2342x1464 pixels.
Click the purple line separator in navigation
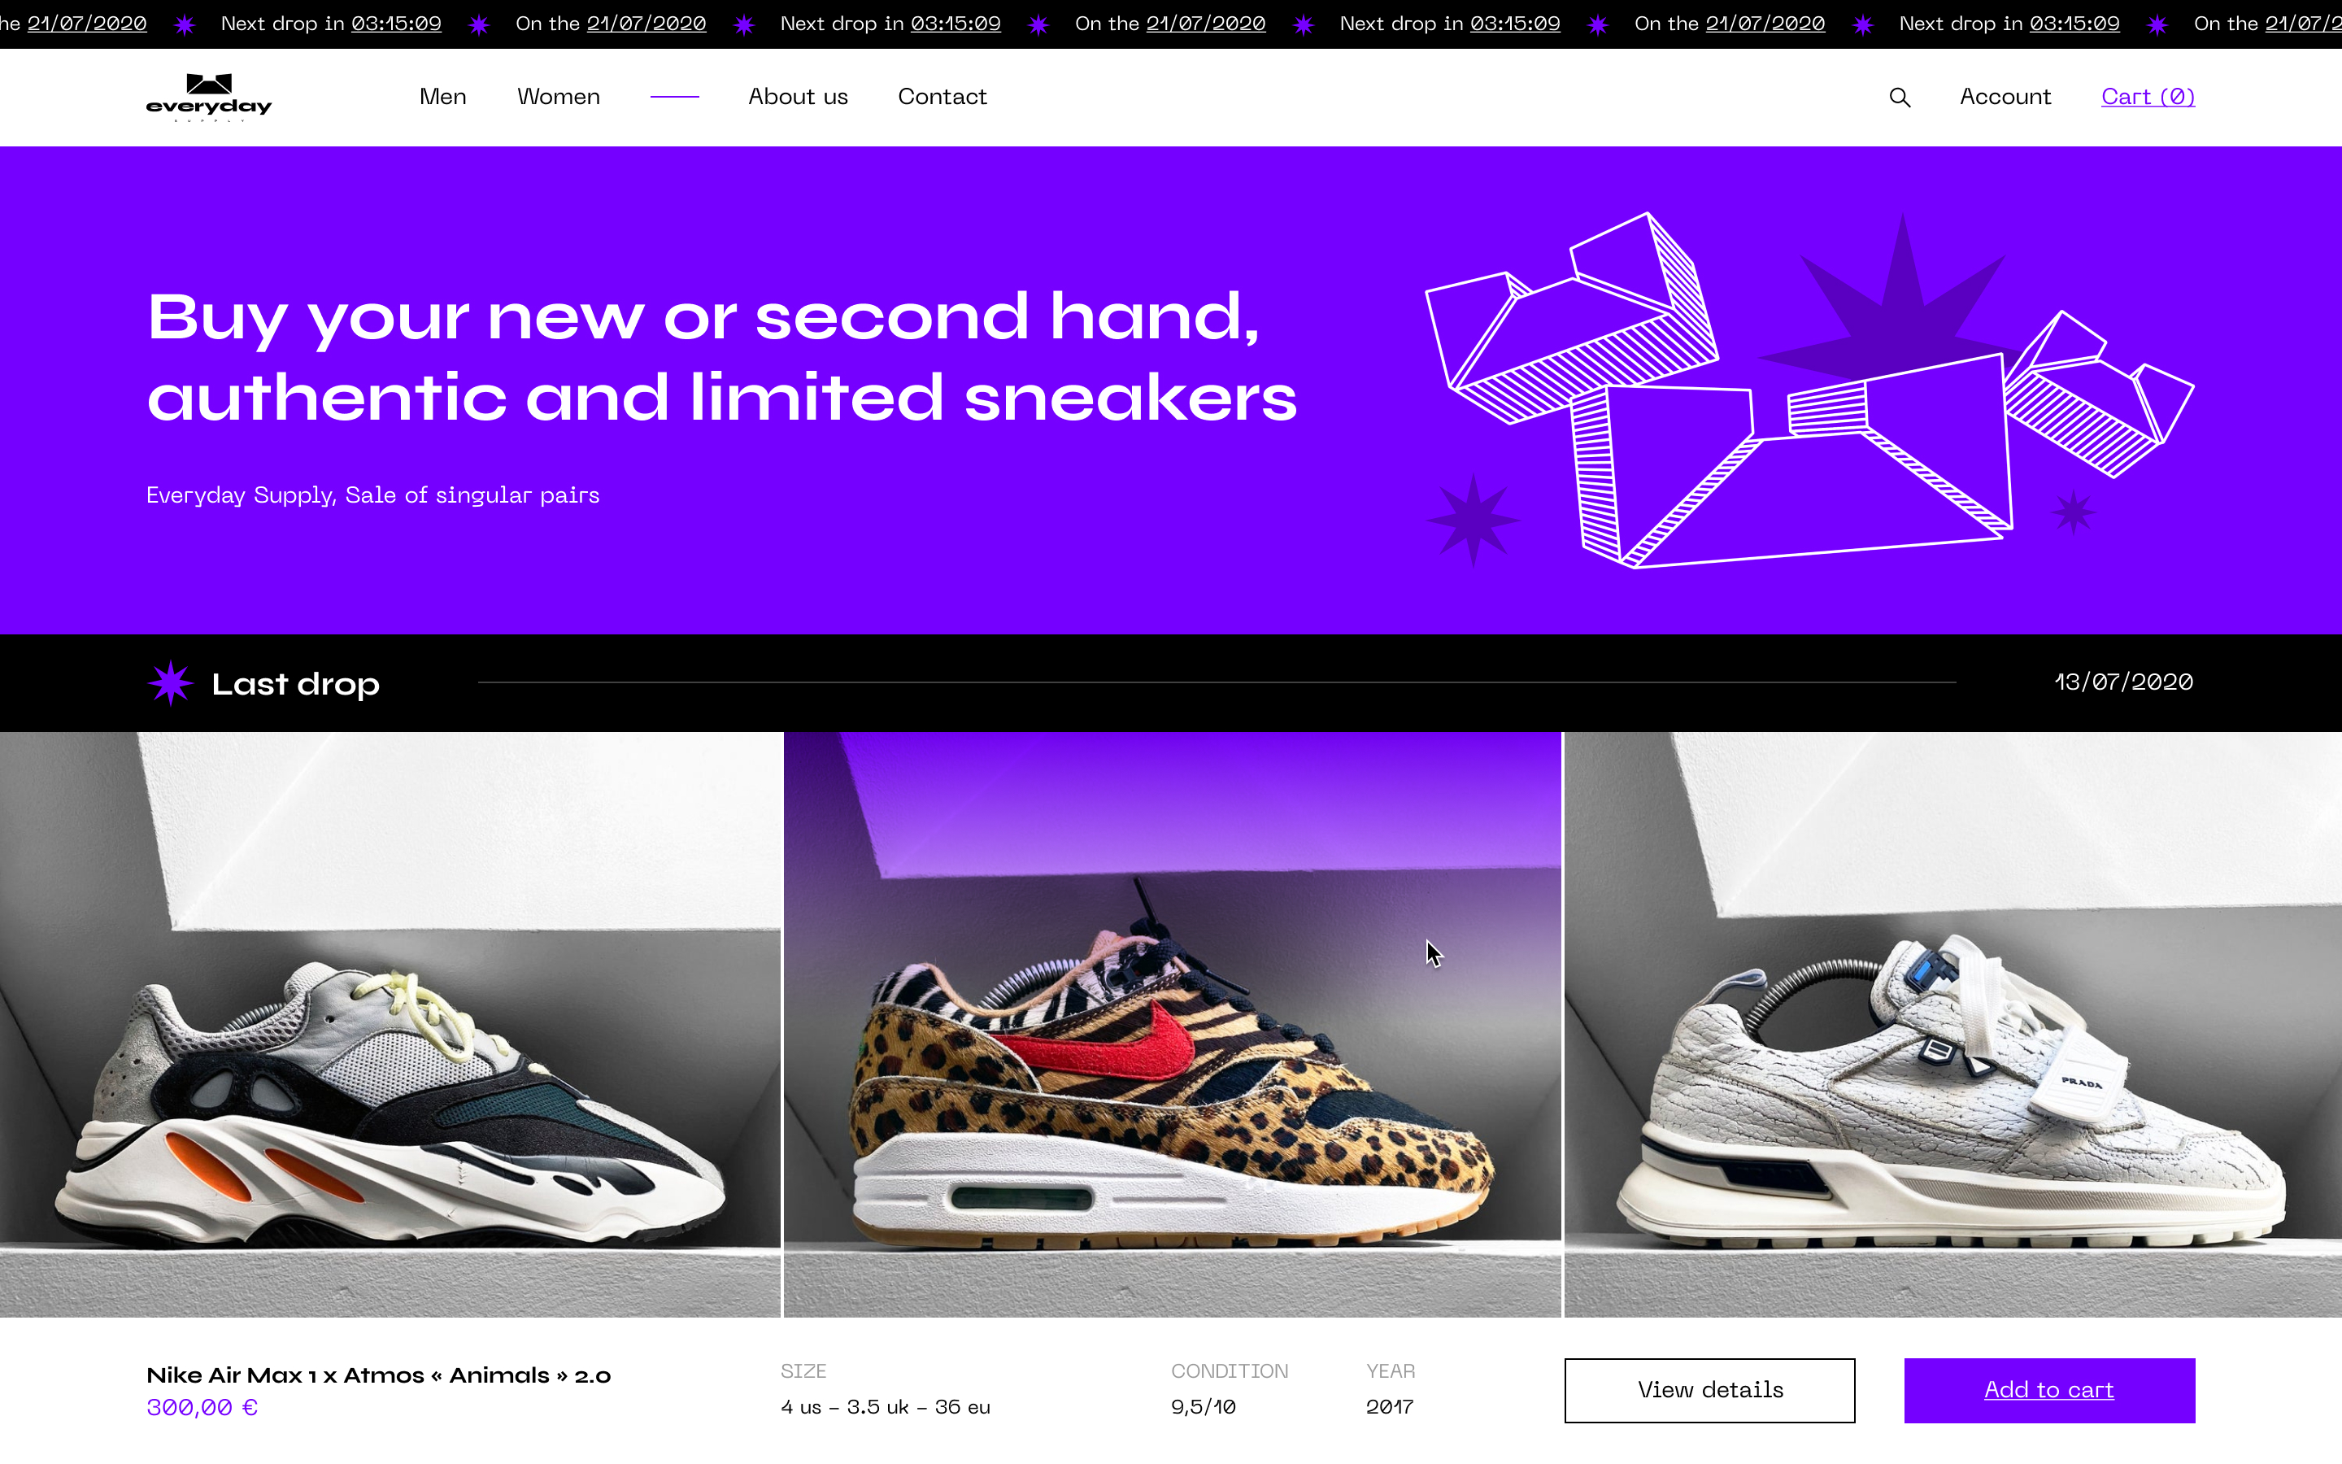click(674, 97)
